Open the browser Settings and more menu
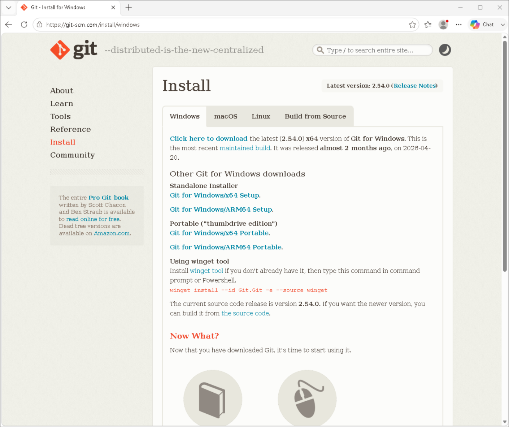Image resolution: width=509 pixels, height=427 pixels. pos(458,25)
